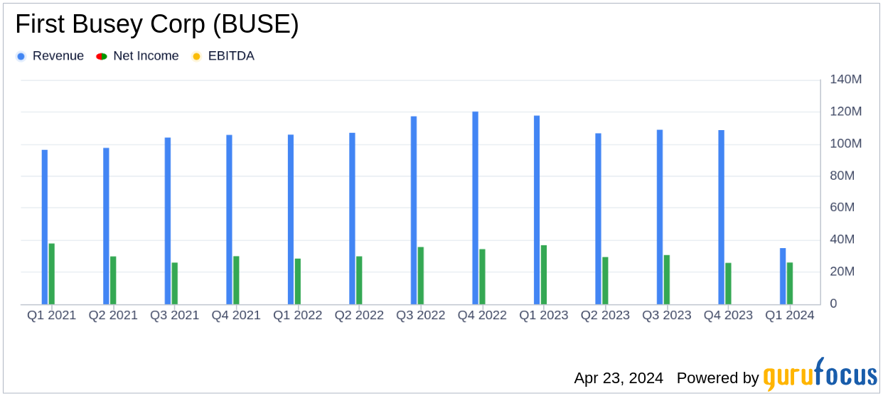Viewport: 883px width, 396px height.
Task: Click the Q1 2023 axis label
Action: click(543, 315)
